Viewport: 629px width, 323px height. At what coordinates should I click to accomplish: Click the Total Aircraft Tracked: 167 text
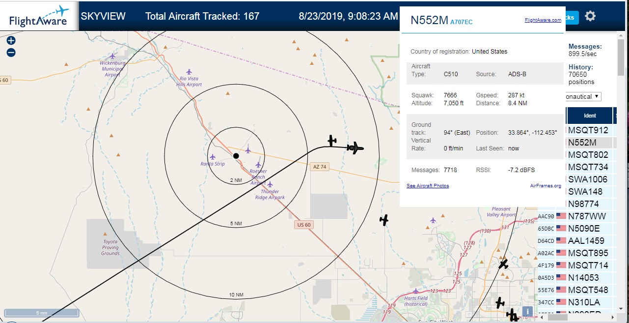[202, 16]
